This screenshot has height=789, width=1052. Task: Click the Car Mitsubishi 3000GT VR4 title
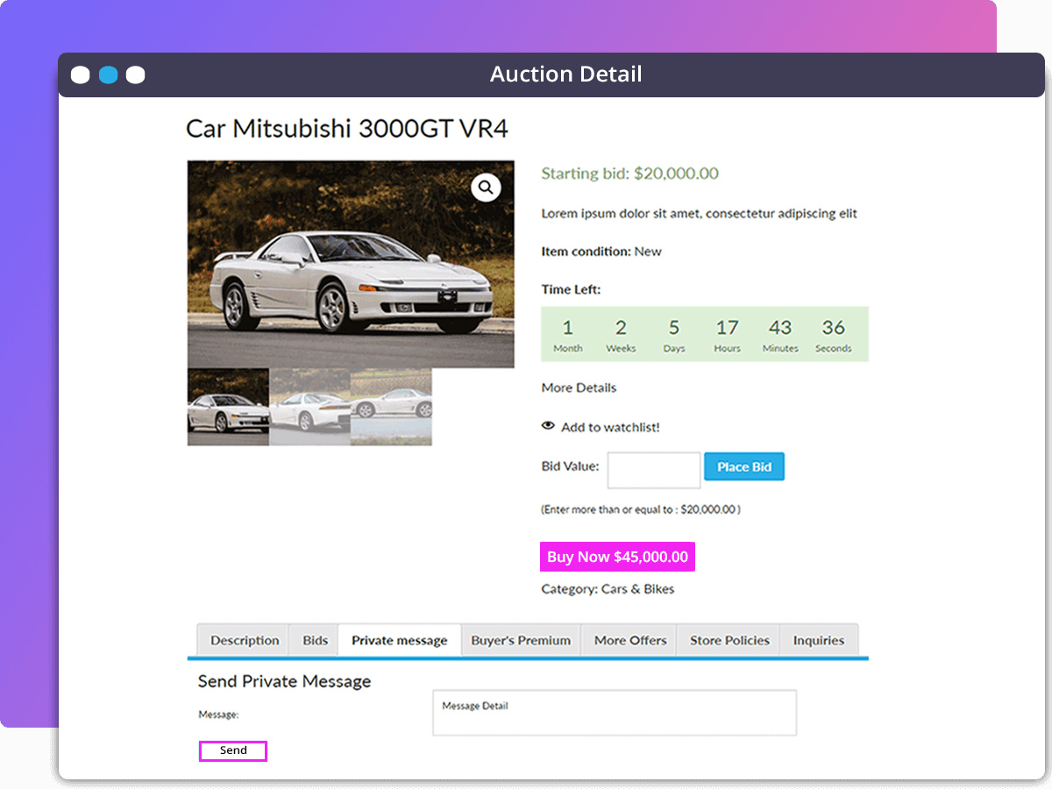[x=347, y=129]
